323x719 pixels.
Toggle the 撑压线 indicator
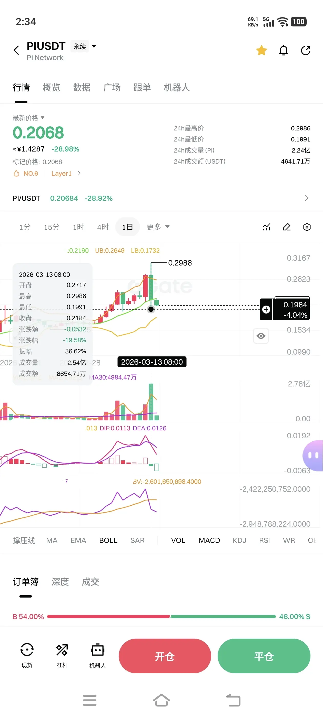24,540
